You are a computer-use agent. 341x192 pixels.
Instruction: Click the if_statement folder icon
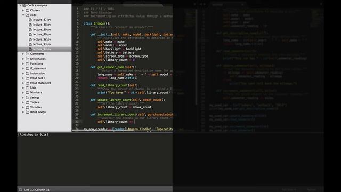click(27, 68)
